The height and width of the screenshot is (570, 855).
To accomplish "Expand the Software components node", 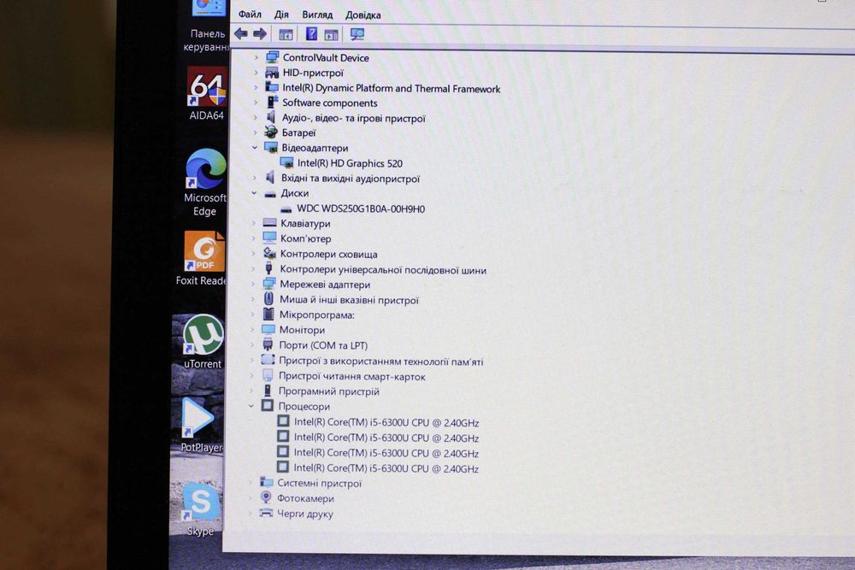I will pyautogui.click(x=256, y=103).
